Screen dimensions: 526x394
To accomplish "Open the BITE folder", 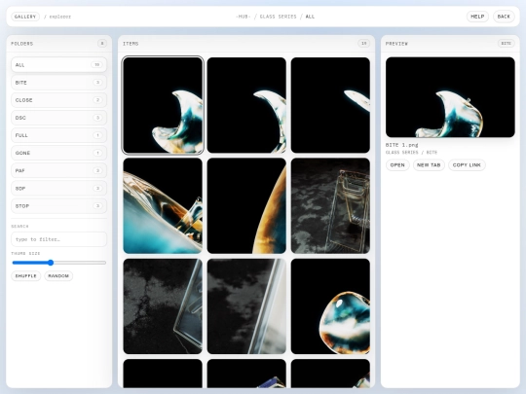I will pos(59,83).
